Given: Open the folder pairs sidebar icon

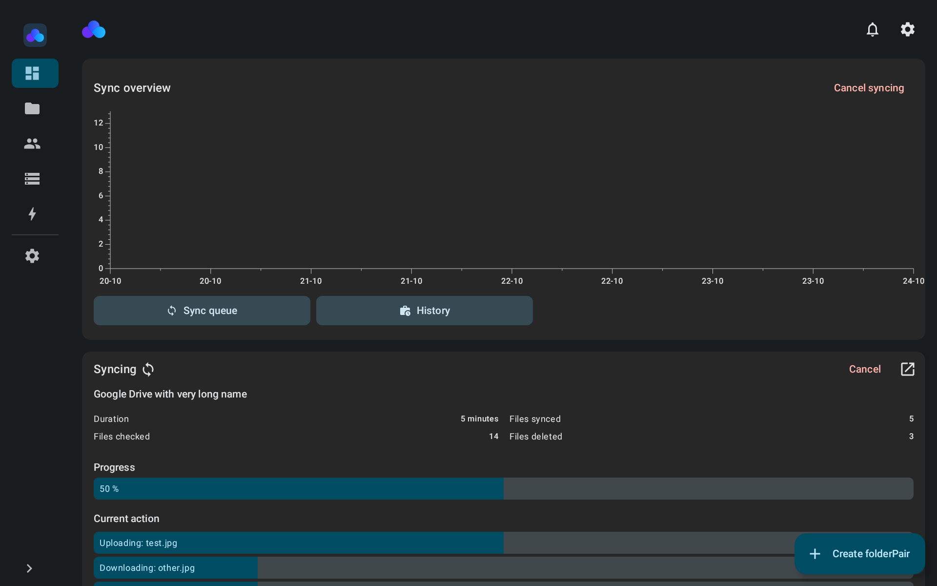Looking at the screenshot, I should pos(32,108).
